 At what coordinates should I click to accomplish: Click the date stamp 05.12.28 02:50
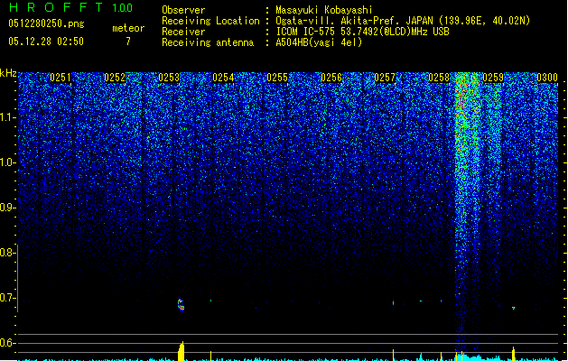click(x=46, y=42)
